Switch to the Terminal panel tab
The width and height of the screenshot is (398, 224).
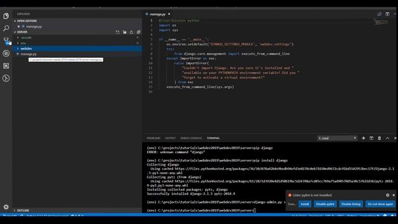pyautogui.click(x=213, y=138)
